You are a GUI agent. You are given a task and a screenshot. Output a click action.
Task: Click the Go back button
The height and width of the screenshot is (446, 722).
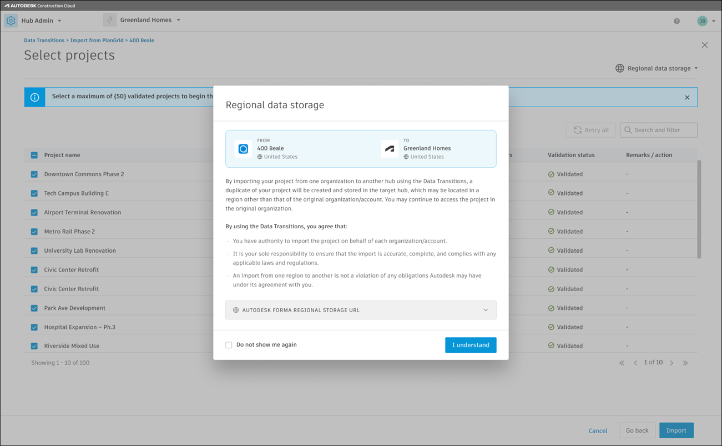click(x=637, y=430)
